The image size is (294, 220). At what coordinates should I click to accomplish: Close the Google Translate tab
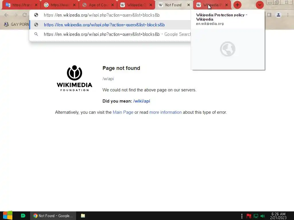[36, 5]
